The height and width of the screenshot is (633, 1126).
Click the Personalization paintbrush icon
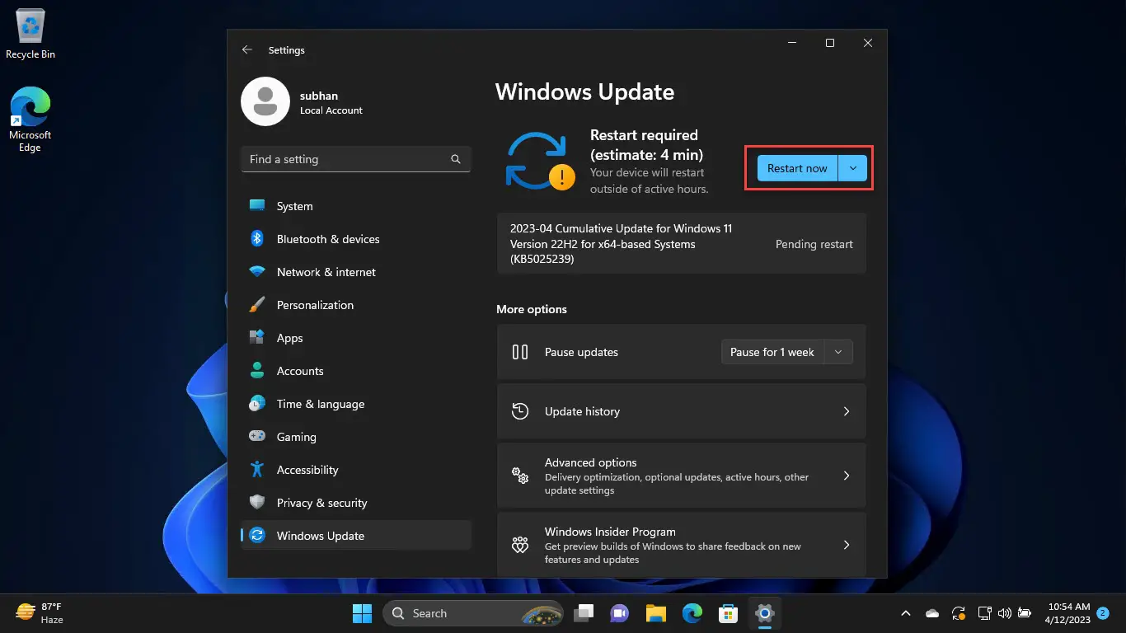pyautogui.click(x=257, y=304)
